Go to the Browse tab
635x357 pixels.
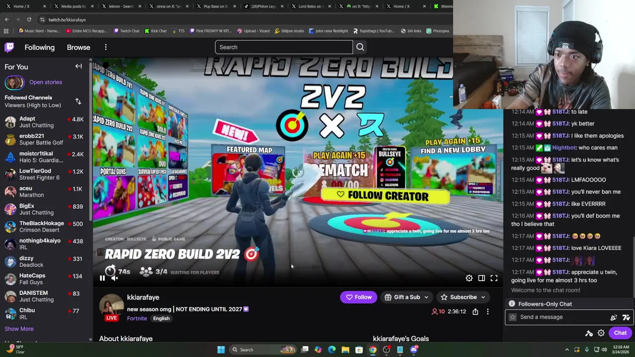point(78,47)
